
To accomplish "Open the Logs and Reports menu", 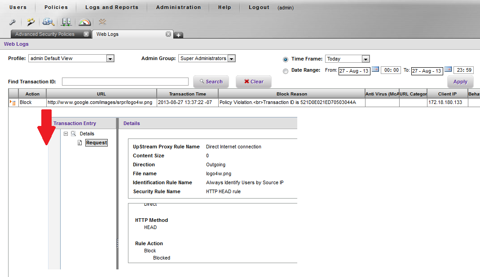I will [112, 7].
